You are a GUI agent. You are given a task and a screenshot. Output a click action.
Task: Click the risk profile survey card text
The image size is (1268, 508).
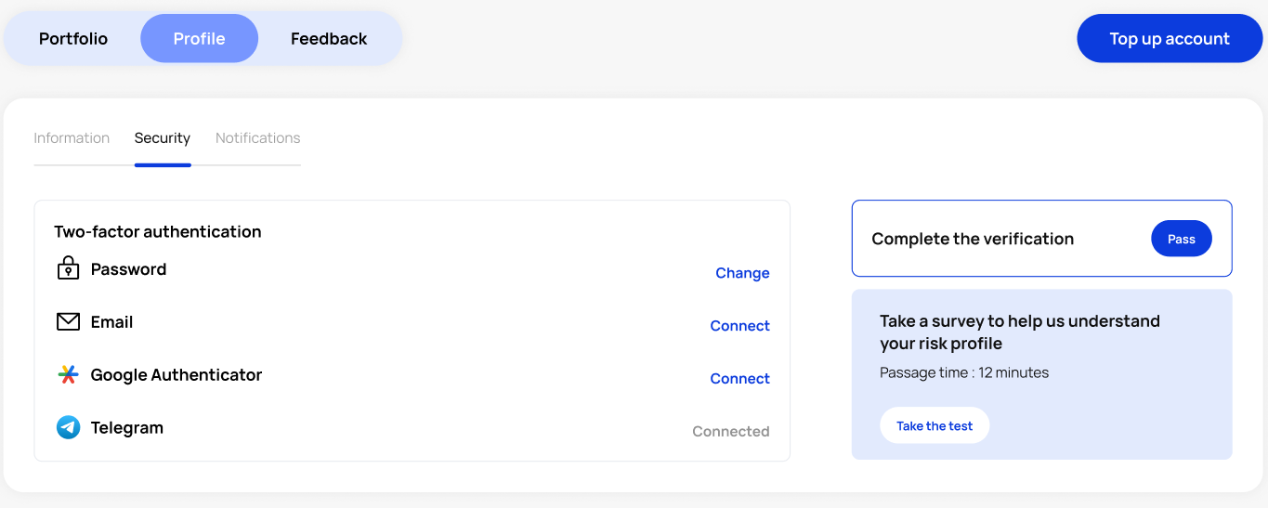(x=1019, y=332)
